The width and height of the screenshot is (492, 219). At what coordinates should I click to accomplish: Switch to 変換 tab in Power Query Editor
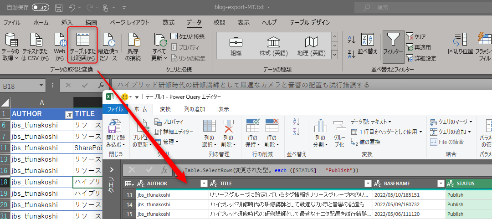tap(165, 109)
